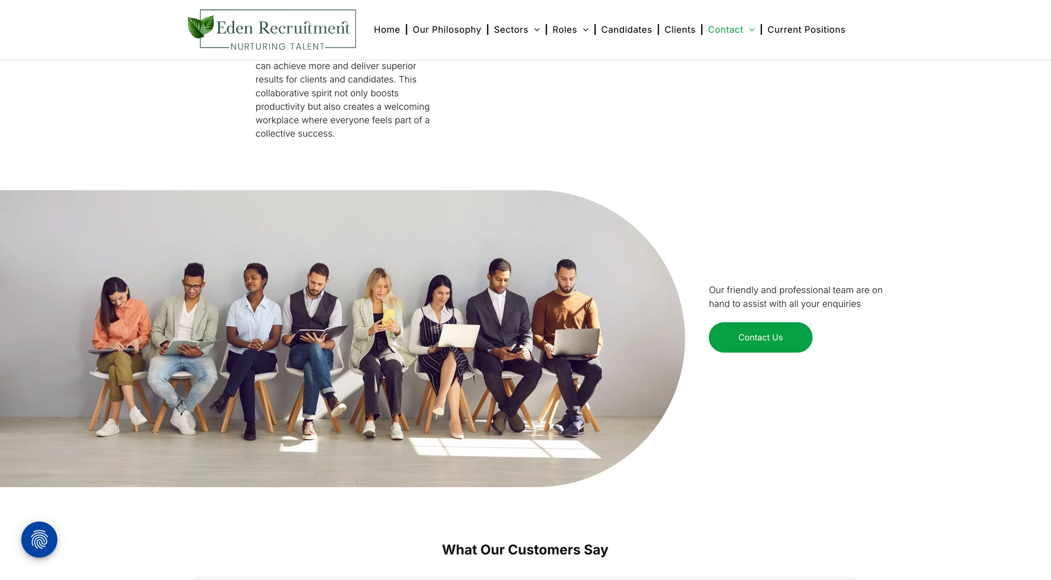
Task: Click the Eden Recruitment logo
Action: (x=272, y=30)
